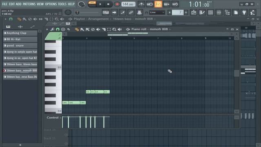Click the pattern selector plus button
Screen dimensions: 261x147
pos(186,12)
